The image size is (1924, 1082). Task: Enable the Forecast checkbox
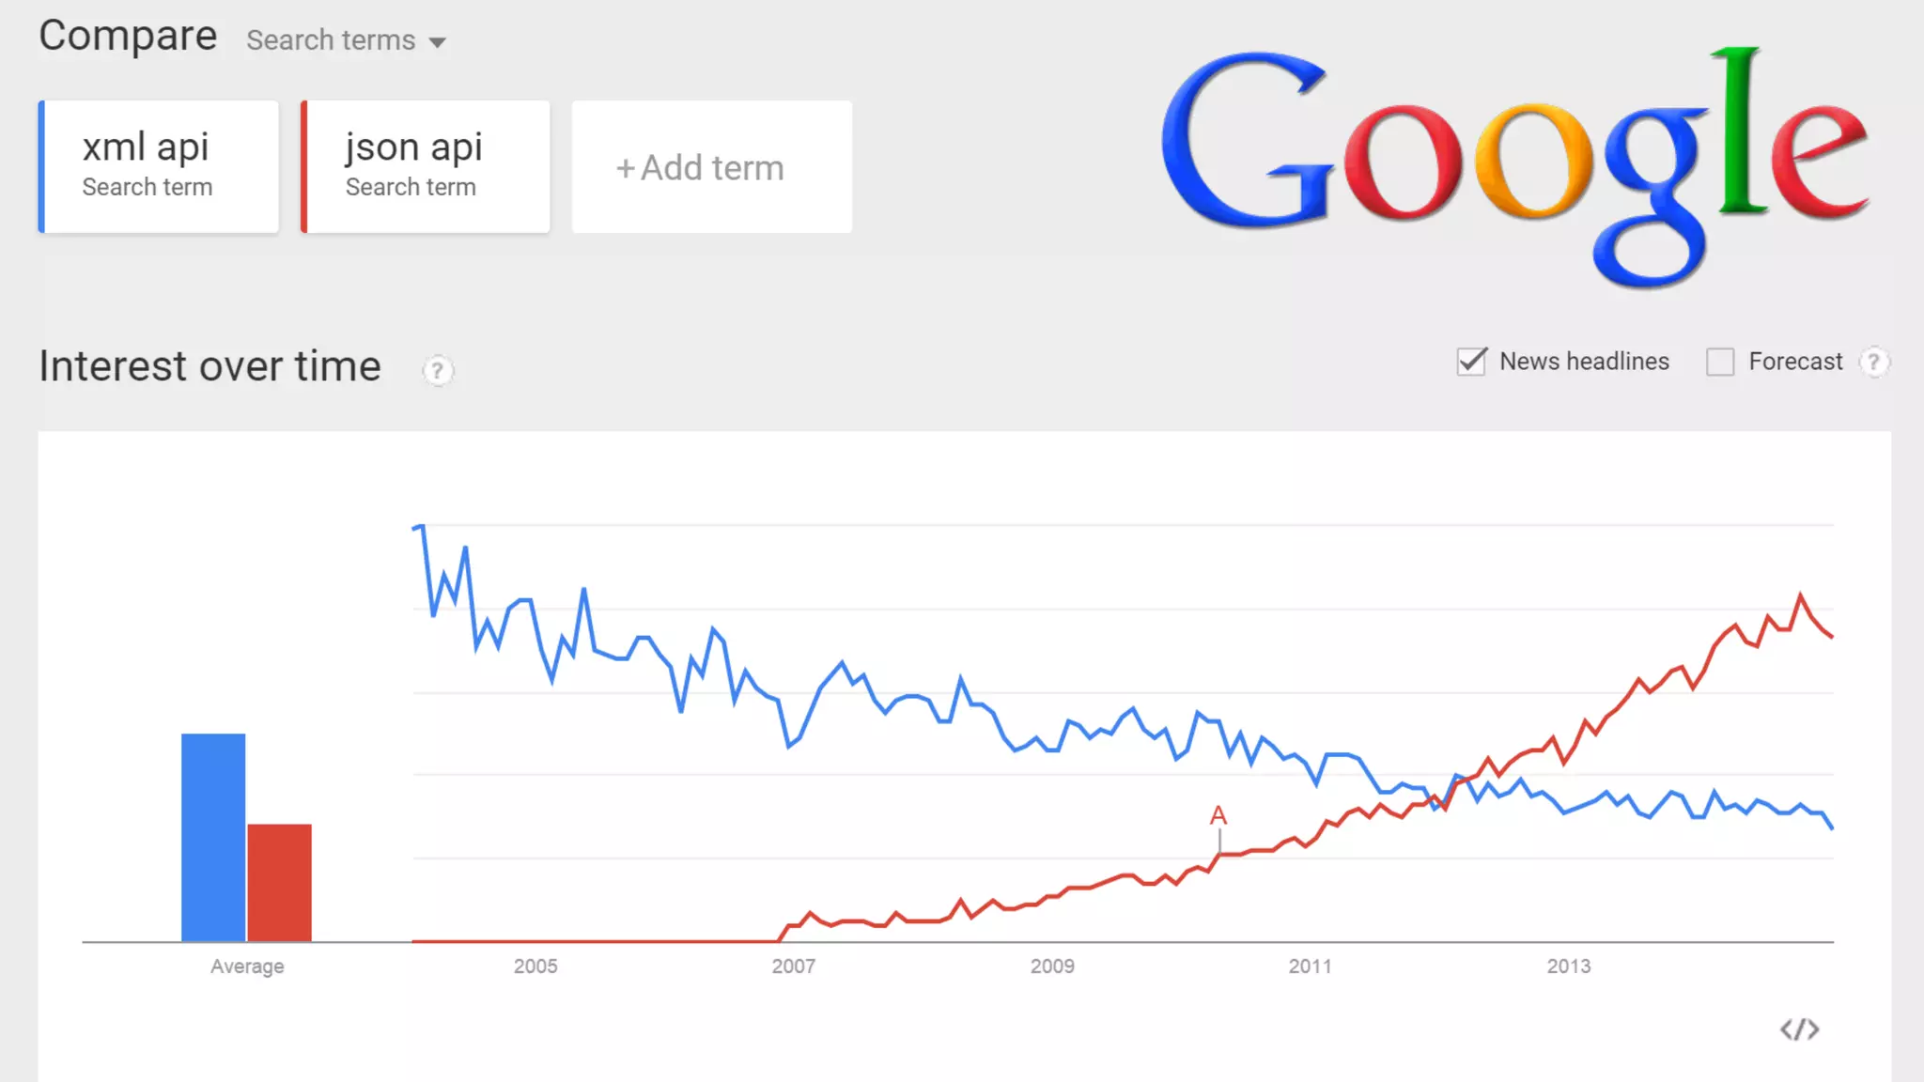[1720, 362]
